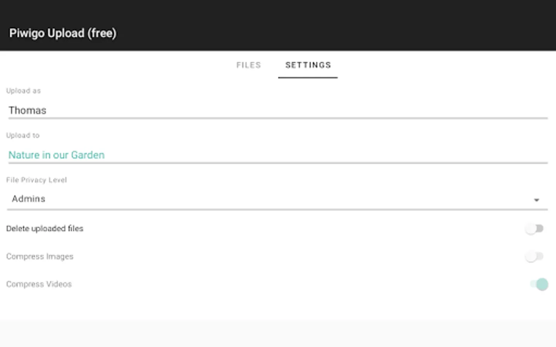Click the Delete uploaded files label
This screenshot has width=556, height=347.
tap(45, 229)
